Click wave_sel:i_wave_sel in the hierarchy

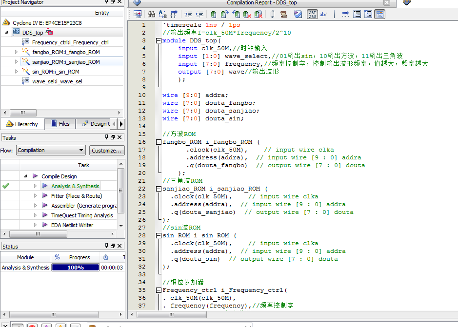pyautogui.click(x=57, y=81)
